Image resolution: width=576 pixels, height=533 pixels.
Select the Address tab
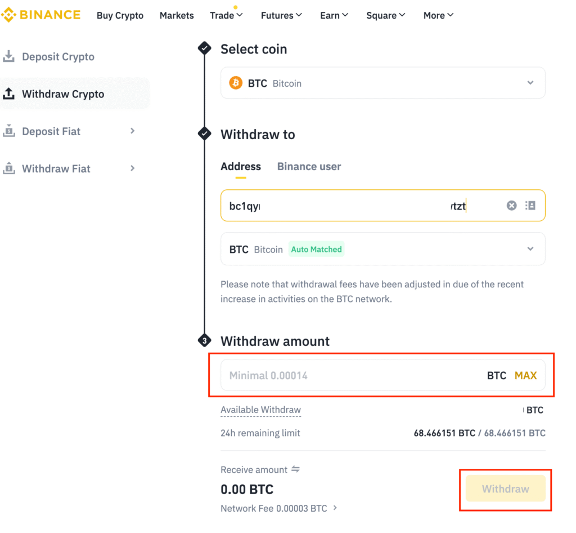[241, 166]
